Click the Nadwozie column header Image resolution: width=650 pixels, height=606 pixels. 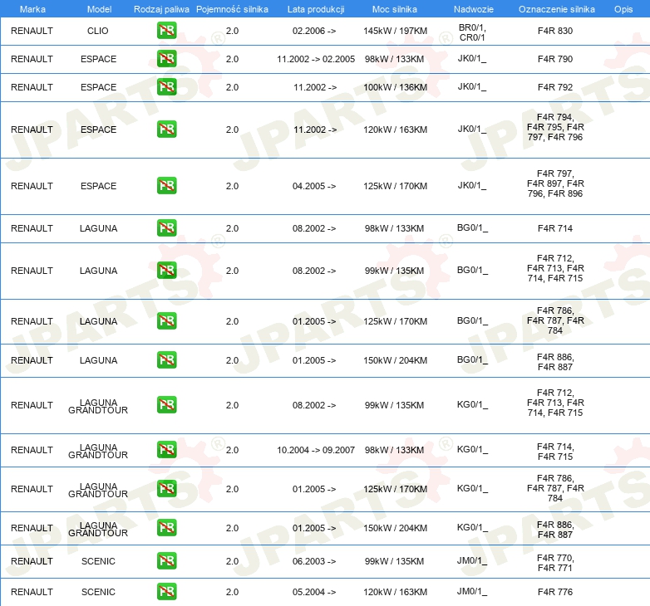pyautogui.click(x=474, y=9)
